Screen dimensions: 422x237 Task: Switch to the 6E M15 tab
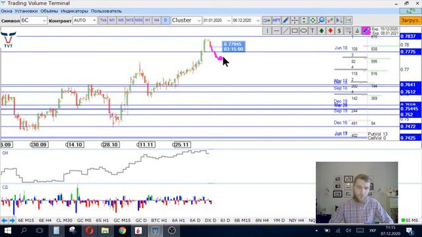point(26,221)
